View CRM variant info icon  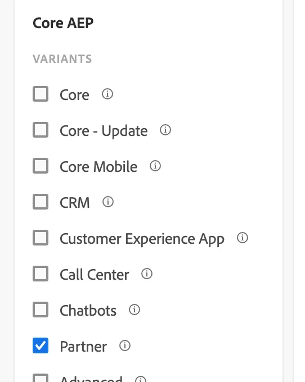click(108, 202)
